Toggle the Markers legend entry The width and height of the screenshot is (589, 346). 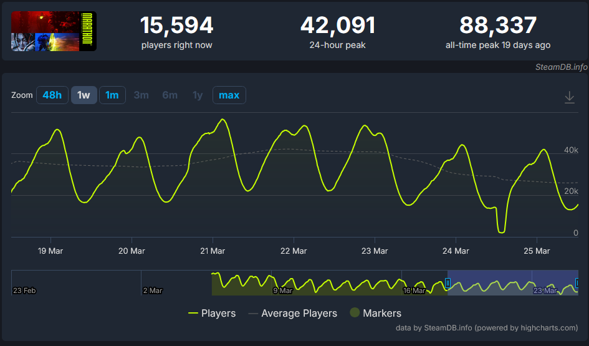375,313
